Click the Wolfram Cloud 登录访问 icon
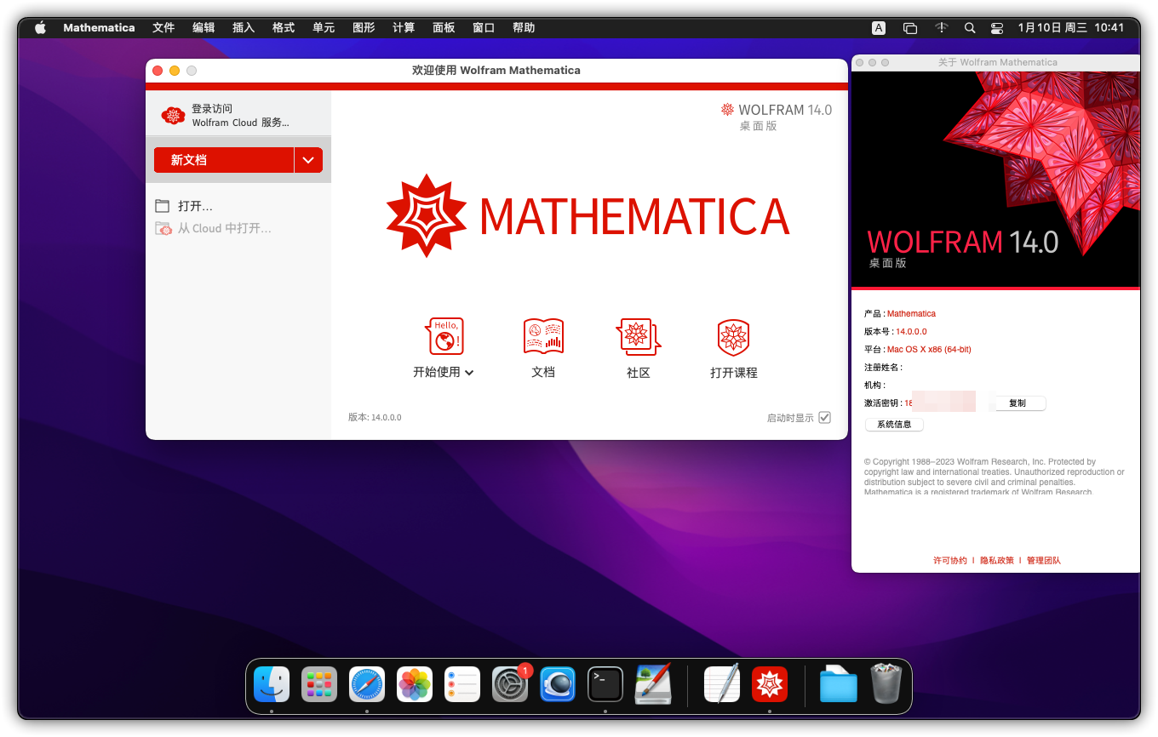1158x737 pixels. [173, 116]
